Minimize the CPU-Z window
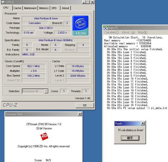 point(84,2)
